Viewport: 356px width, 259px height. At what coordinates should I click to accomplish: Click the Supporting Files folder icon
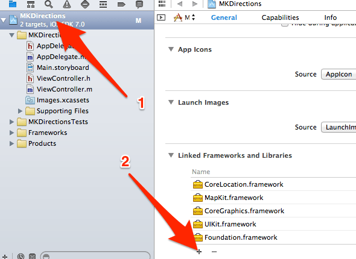coord(30,111)
